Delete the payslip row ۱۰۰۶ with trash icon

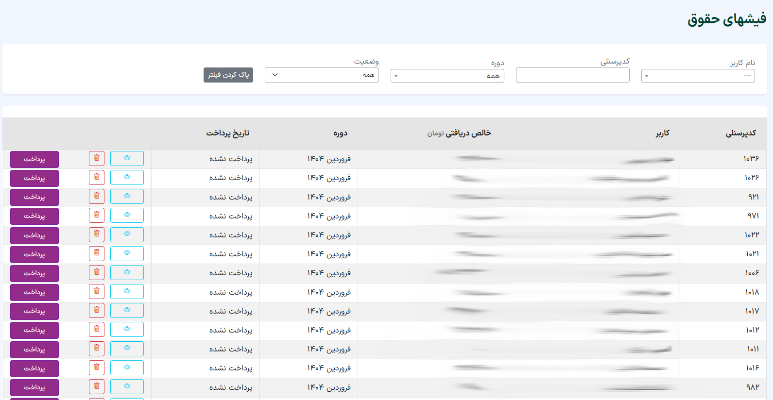tap(97, 272)
